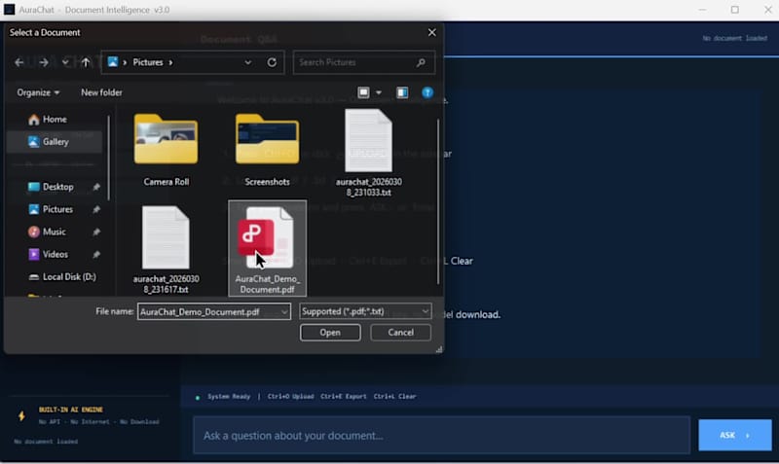Select the Screenshots folder
The width and height of the screenshot is (779, 464).
pyautogui.click(x=267, y=151)
